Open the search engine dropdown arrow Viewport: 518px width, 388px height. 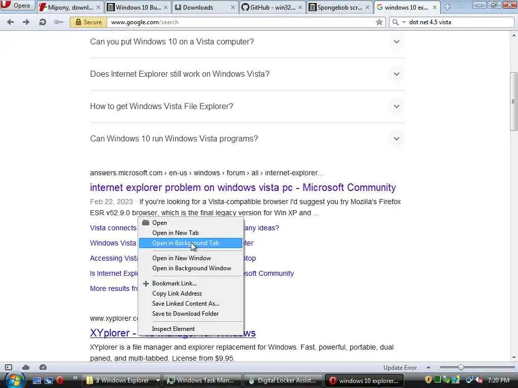(x=403, y=22)
